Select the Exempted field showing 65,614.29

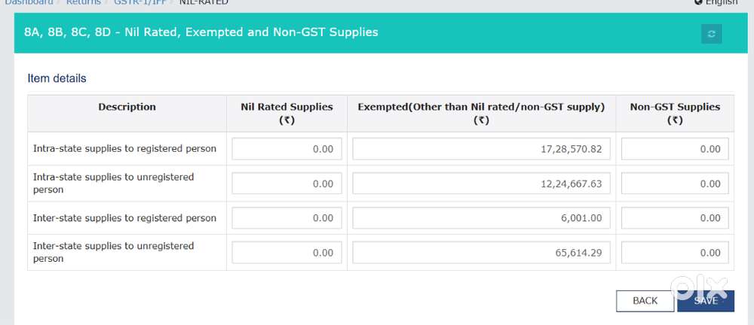pos(481,253)
